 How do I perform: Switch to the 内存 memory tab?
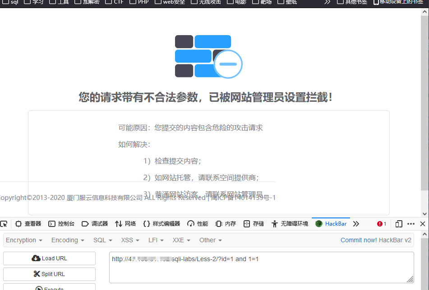[226, 224]
